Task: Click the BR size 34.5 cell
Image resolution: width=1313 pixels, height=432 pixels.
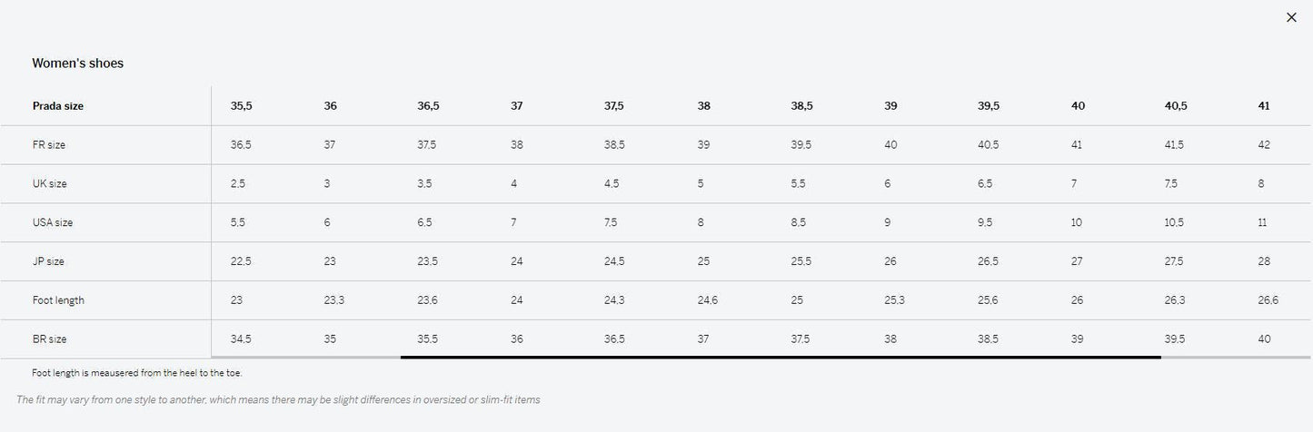Action: pos(241,339)
